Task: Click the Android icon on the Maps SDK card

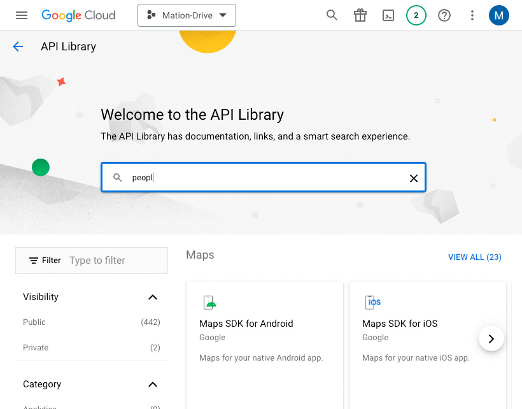Action: 209,303
